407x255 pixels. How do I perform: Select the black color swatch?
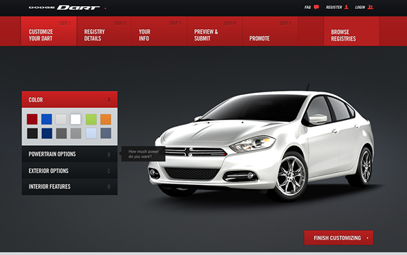point(32,134)
